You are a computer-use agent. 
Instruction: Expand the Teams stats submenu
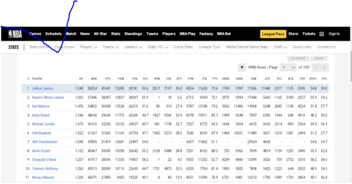pyautogui.click(x=110, y=47)
